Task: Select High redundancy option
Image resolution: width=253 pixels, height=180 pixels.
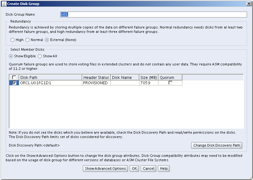Action: point(13,40)
